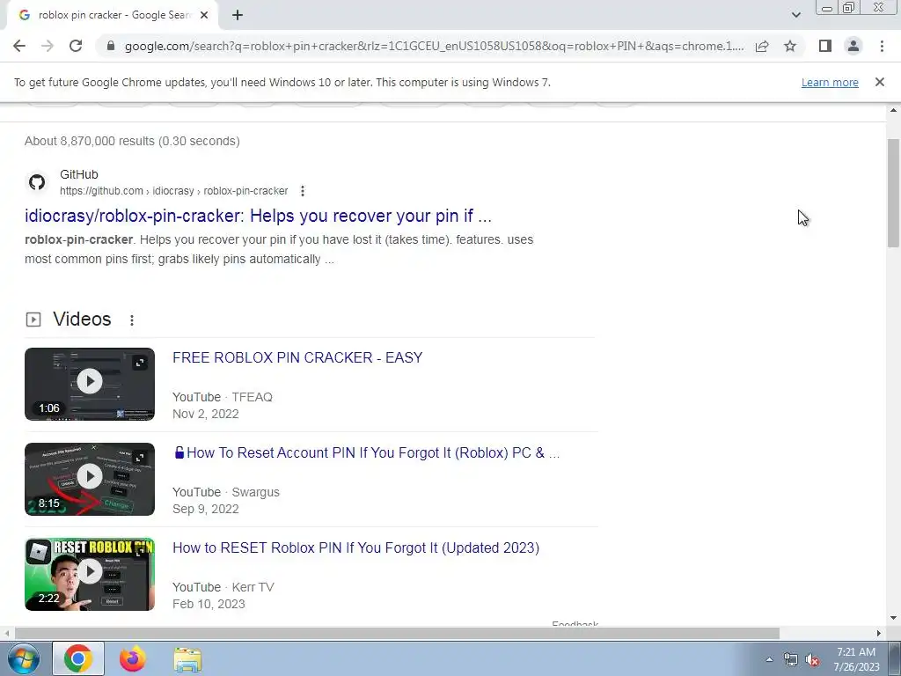The image size is (901, 676).
Task: Toggle the Chrome side panel
Action: (x=825, y=46)
